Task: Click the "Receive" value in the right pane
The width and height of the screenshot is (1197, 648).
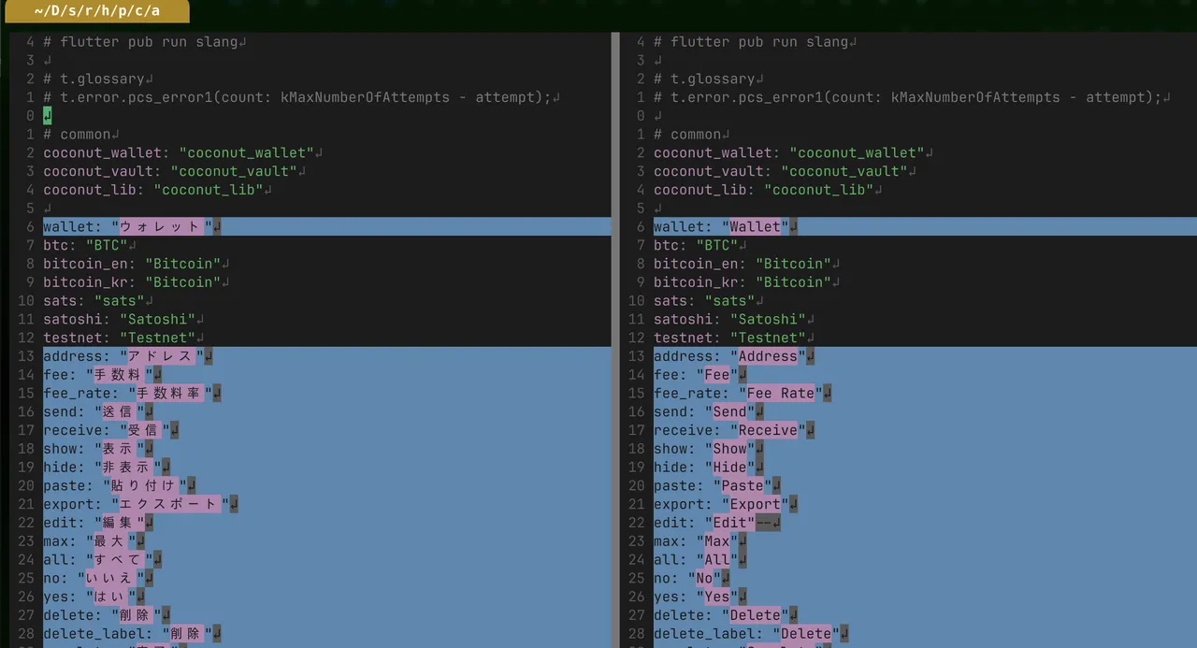Action: [768, 430]
